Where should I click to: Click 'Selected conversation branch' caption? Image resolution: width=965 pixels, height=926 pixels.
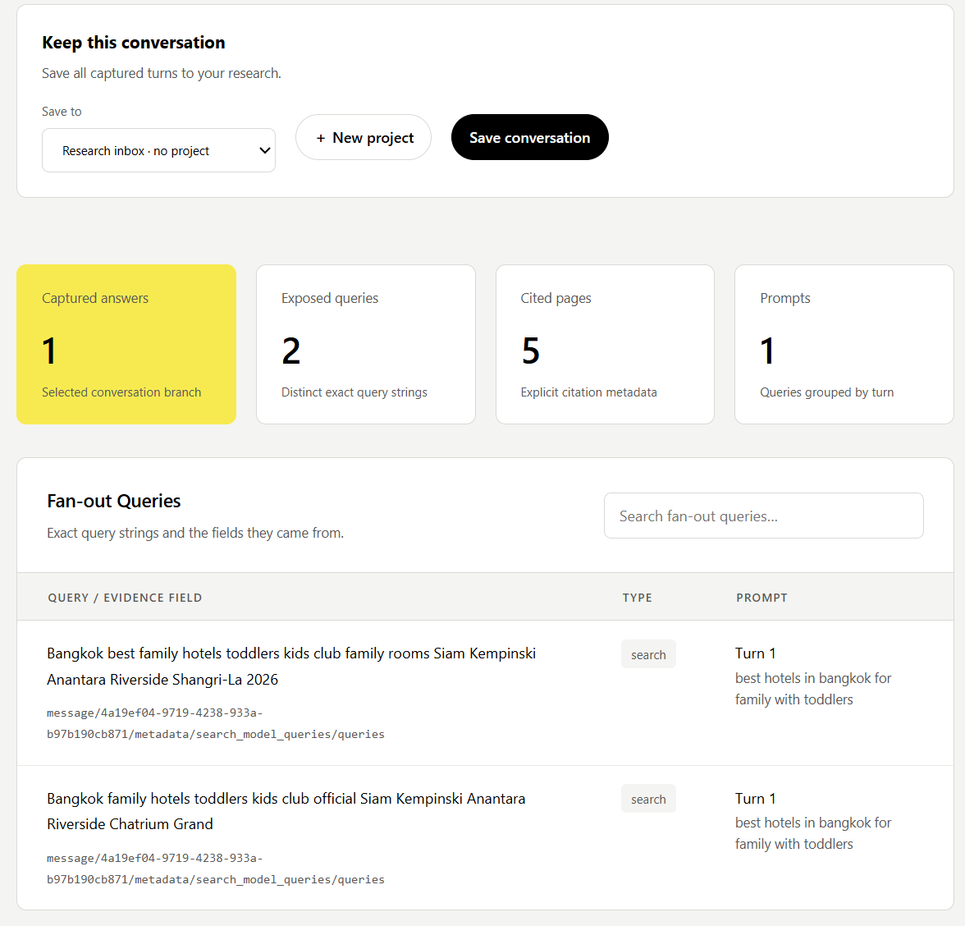click(x=121, y=392)
